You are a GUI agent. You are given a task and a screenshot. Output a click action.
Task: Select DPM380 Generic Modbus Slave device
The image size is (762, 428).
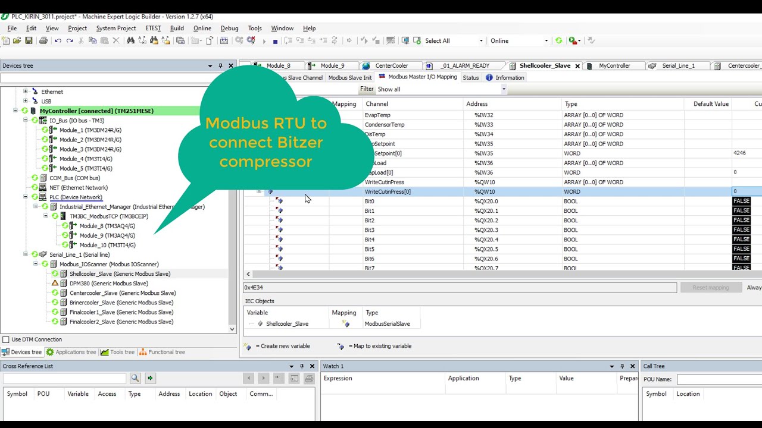click(108, 284)
